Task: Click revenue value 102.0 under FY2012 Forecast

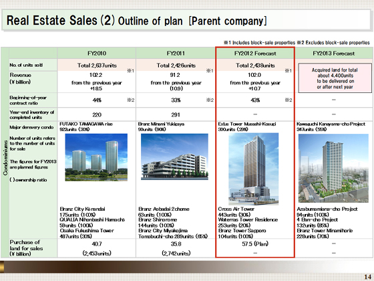Action: (x=254, y=75)
